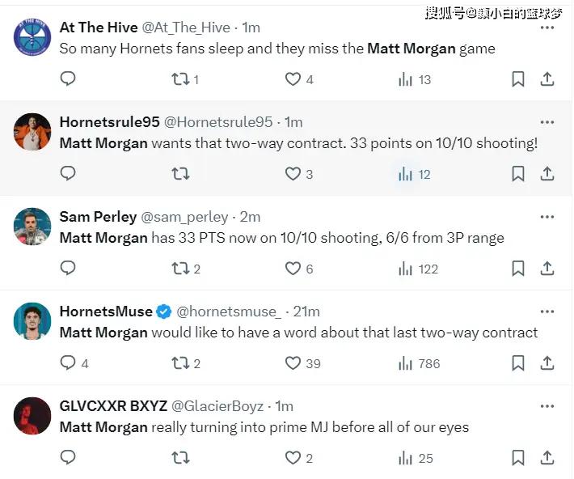Image resolution: width=574 pixels, height=479 pixels.
Task: Like Hornetsrule95's tweet about two-way contract
Action: [x=293, y=174]
